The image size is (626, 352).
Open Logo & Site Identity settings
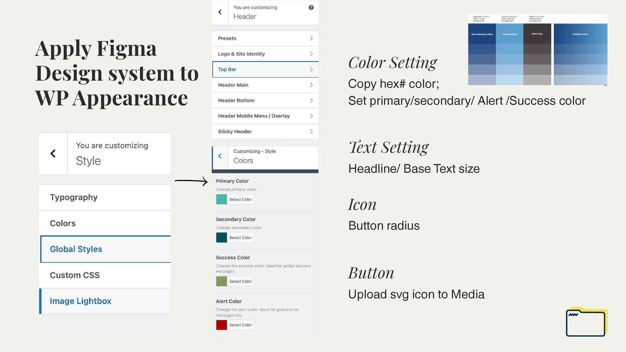click(x=265, y=54)
